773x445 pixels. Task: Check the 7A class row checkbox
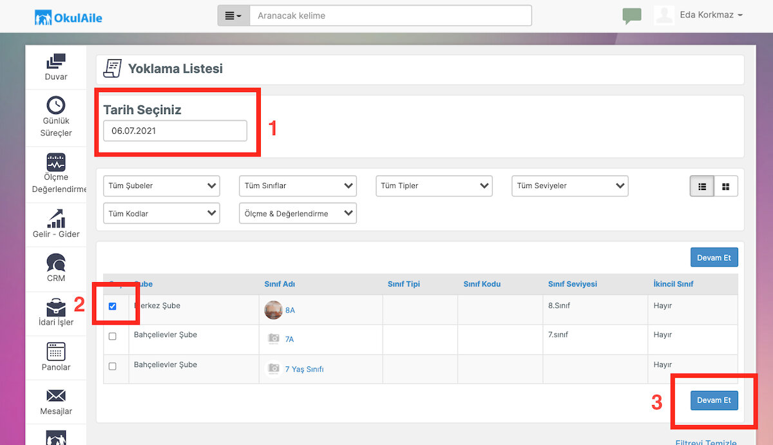click(x=113, y=336)
